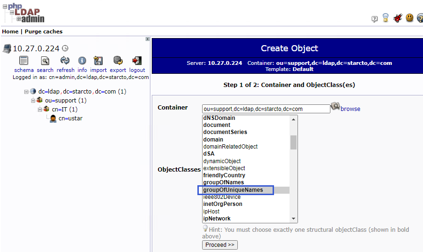Click the Container DN input field
This screenshot has width=423, height=252.
pos(266,109)
